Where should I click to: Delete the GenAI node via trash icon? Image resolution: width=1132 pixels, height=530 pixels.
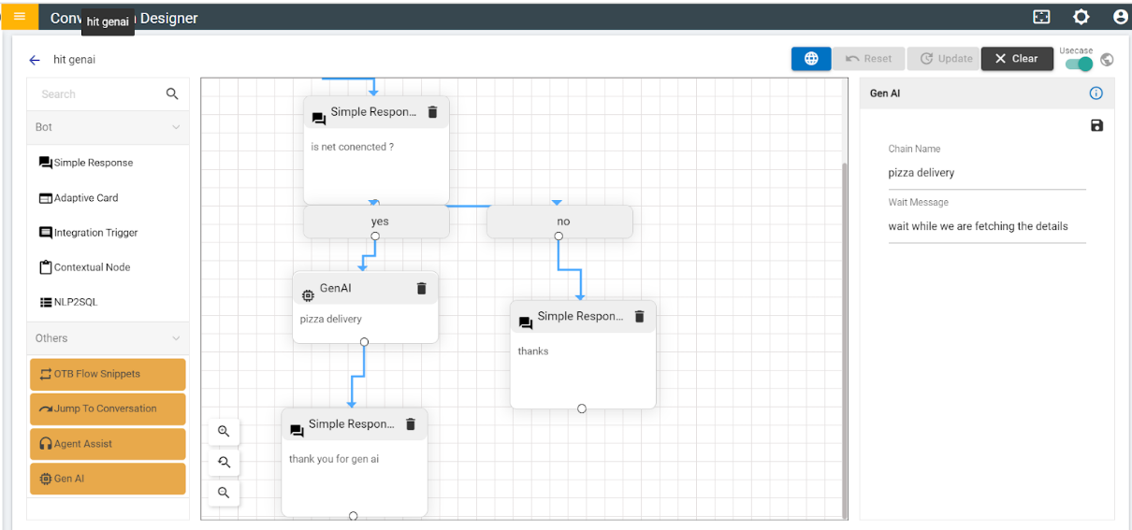[421, 289]
